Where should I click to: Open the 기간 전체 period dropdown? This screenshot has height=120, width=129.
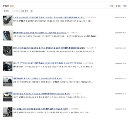pyautogui.click(x=26, y=11)
